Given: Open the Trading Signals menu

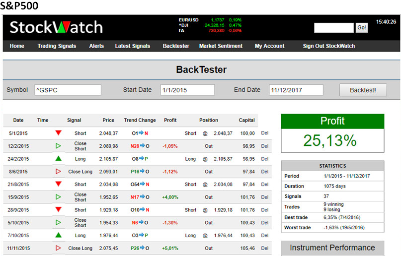Looking at the screenshot, I should [x=57, y=46].
